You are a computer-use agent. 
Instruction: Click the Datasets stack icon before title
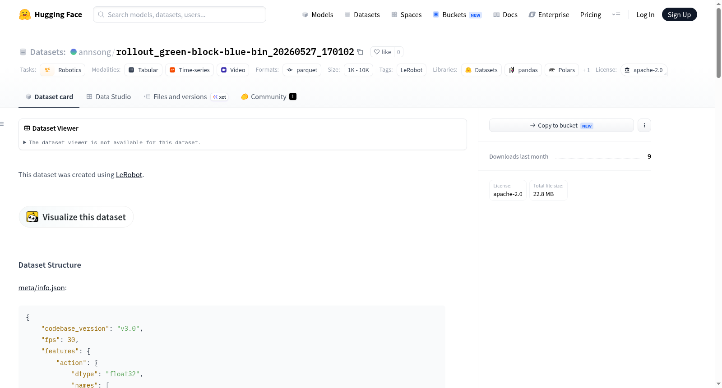coord(23,52)
